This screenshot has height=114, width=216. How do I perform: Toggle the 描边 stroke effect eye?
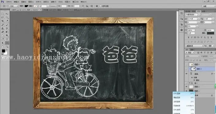pyautogui.click(x=194, y=80)
